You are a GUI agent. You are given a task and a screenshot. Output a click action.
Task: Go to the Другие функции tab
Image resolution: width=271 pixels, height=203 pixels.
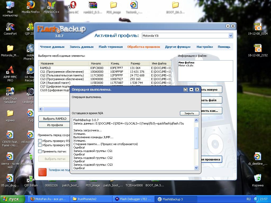click(178, 47)
